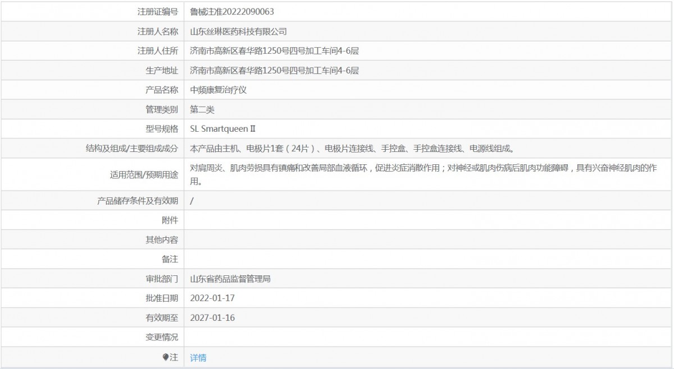Click approval date 2022-01-17

(x=212, y=298)
